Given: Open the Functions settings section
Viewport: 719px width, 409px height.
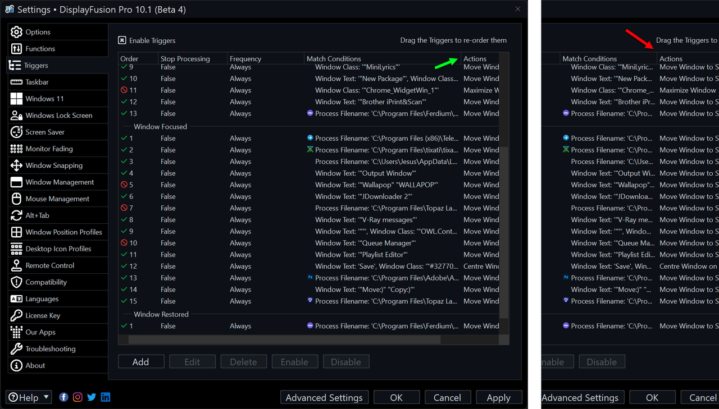Looking at the screenshot, I should [x=57, y=49].
